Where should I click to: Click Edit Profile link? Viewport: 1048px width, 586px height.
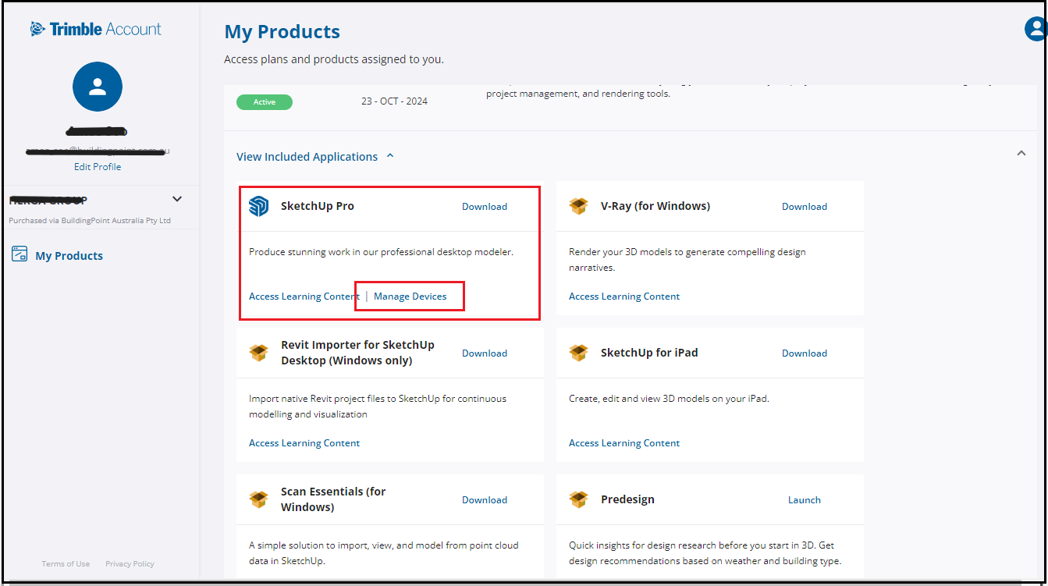tap(98, 167)
